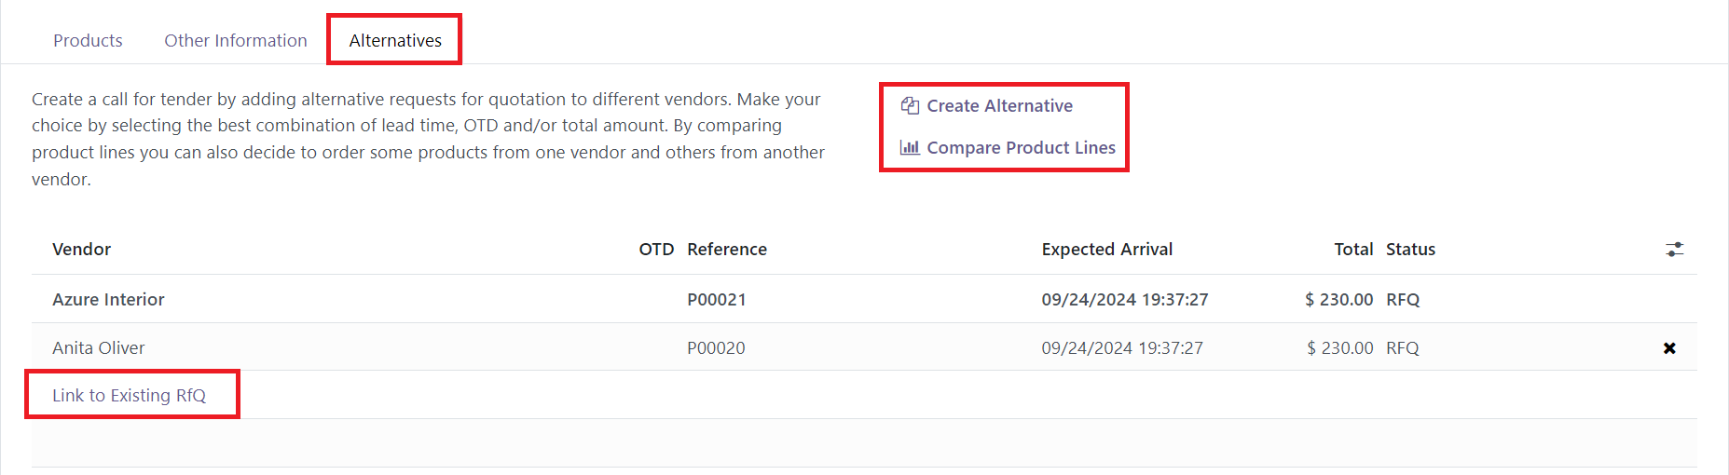Click reference P00020

coord(716,347)
